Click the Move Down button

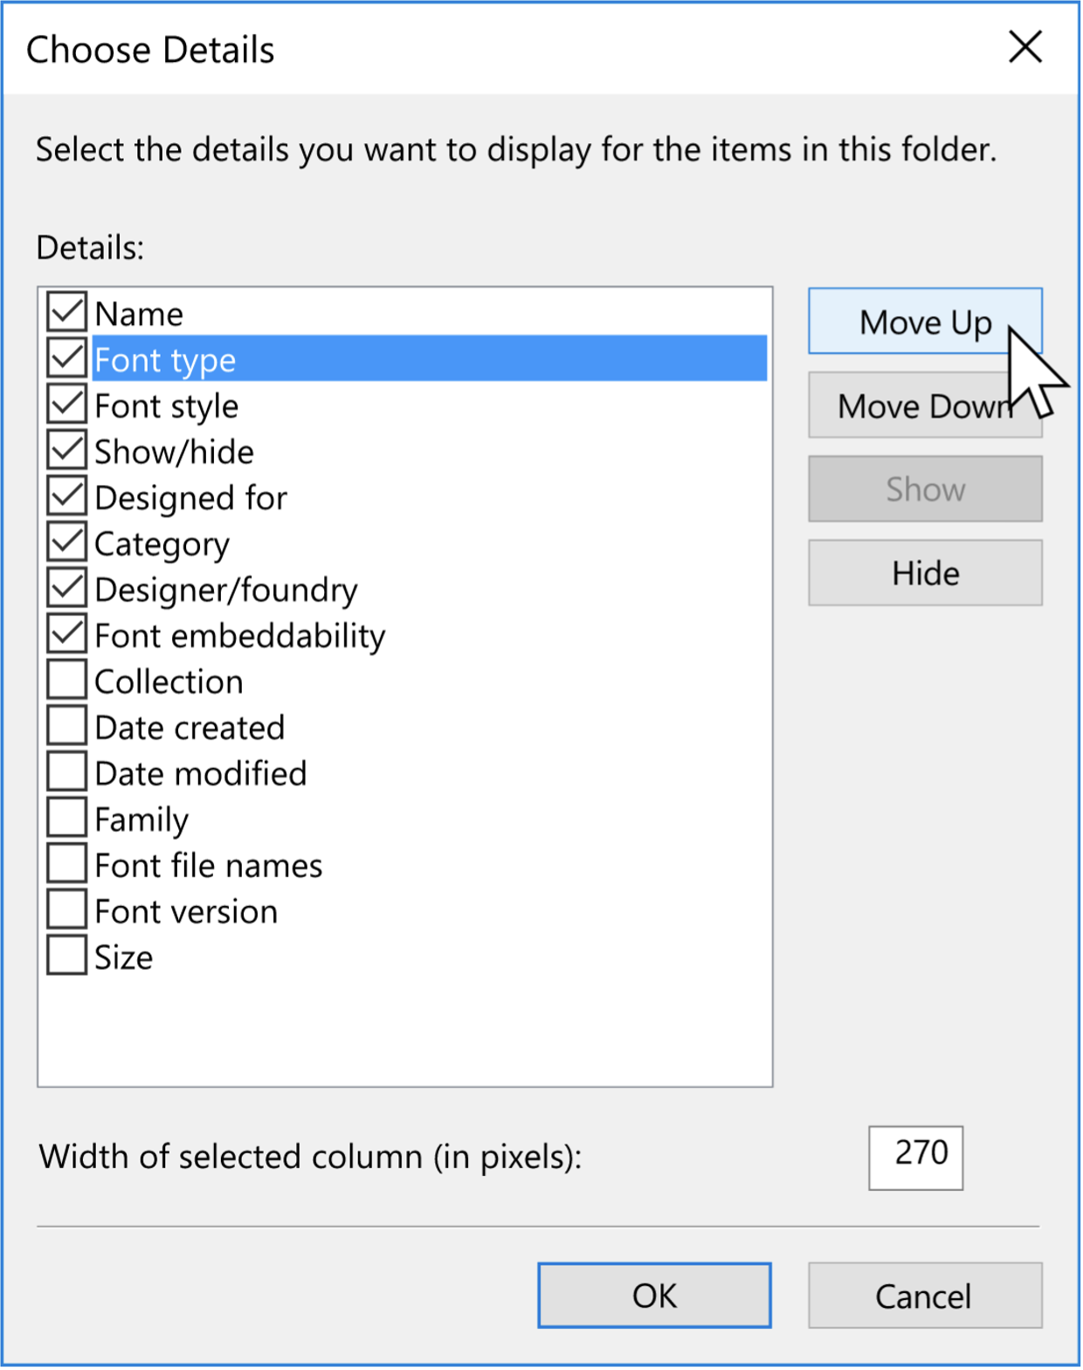pos(925,405)
